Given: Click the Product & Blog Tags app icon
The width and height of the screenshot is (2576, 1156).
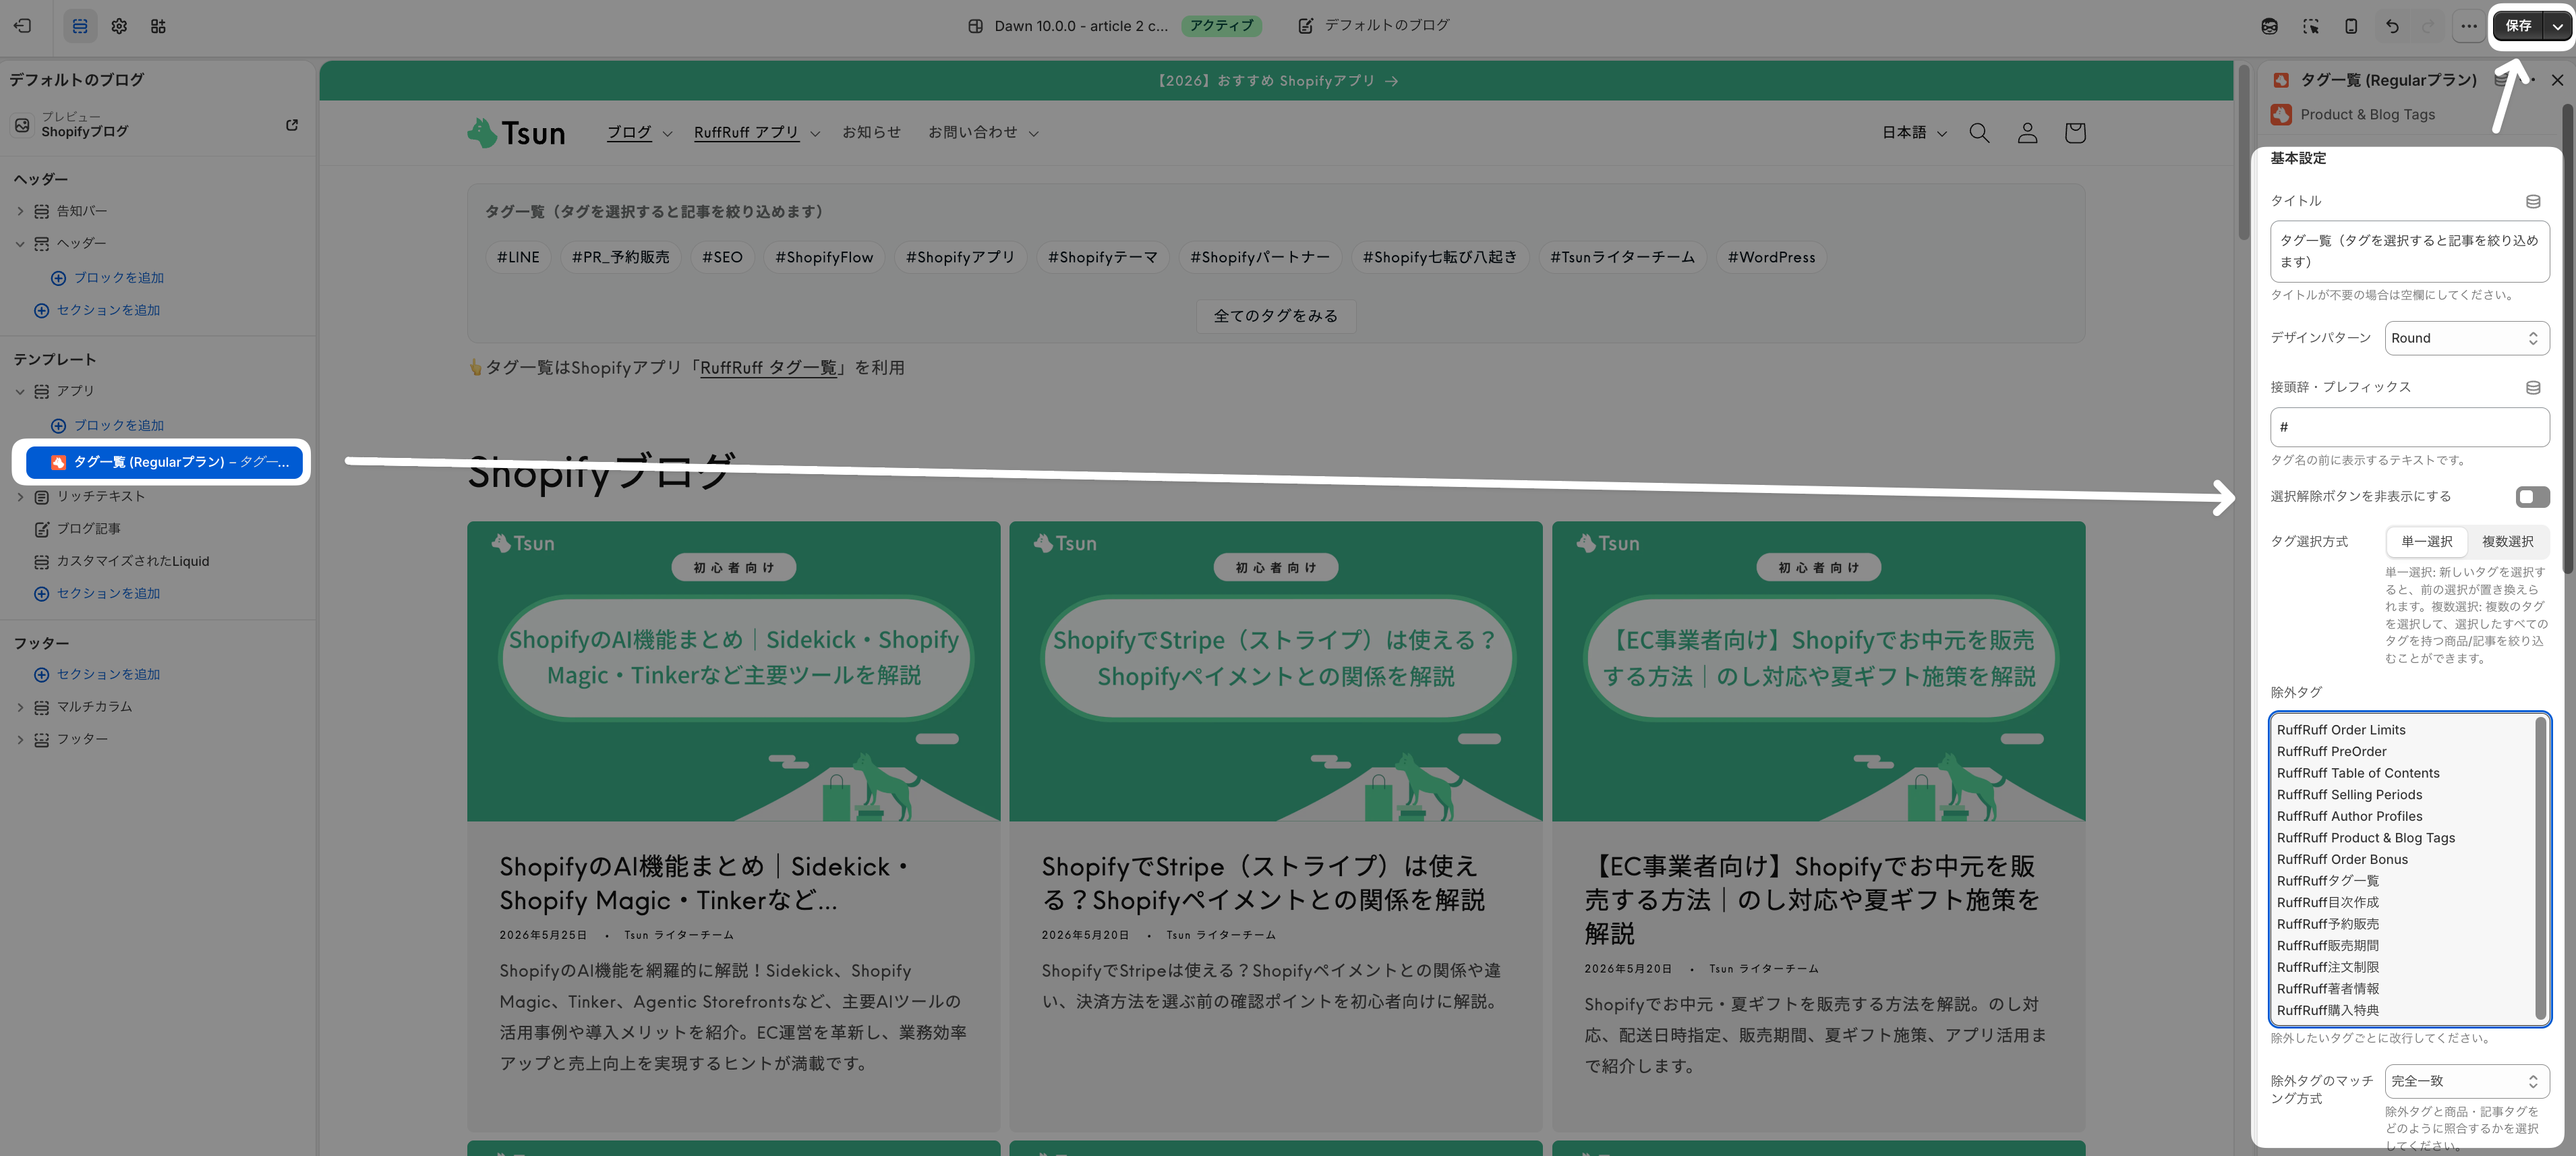Looking at the screenshot, I should tap(2281, 115).
